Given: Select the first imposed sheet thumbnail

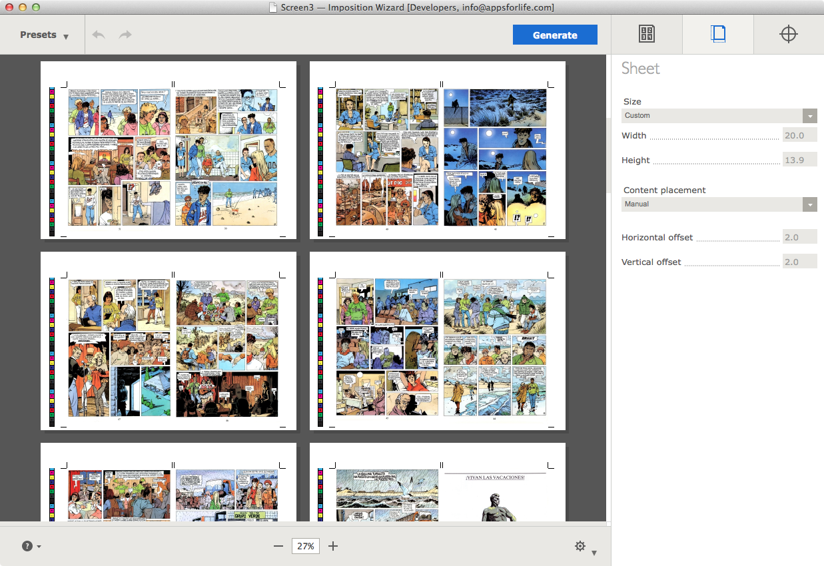Looking at the screenshot, I should point(169,150).
